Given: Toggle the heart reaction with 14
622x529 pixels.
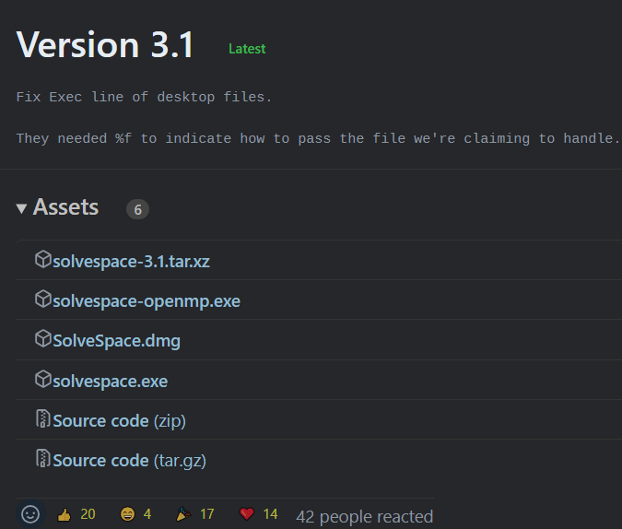Looking at the screenshot, I should tap(258, 514).
